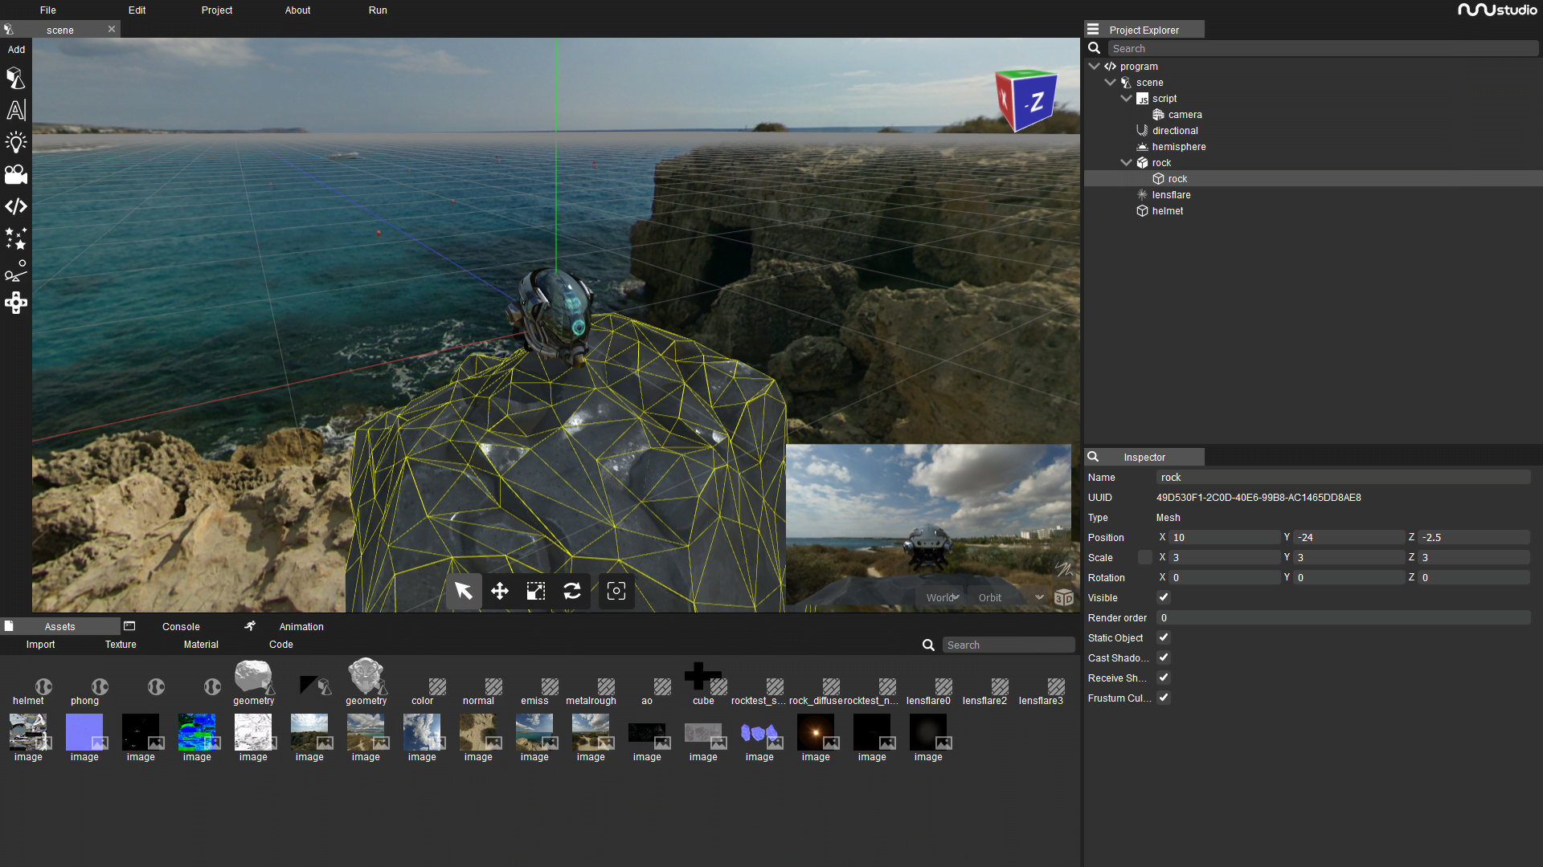Click the Run menu to launch scene
1543x867 pixels.
point(377,10)
